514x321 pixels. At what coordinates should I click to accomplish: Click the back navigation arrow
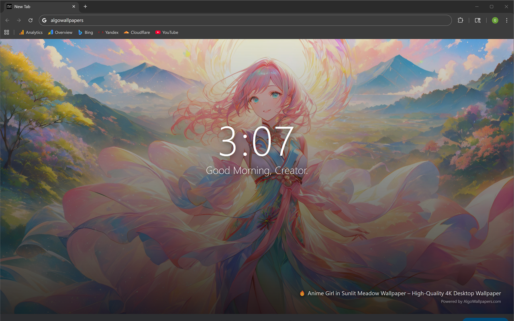[x=7, y=20]
